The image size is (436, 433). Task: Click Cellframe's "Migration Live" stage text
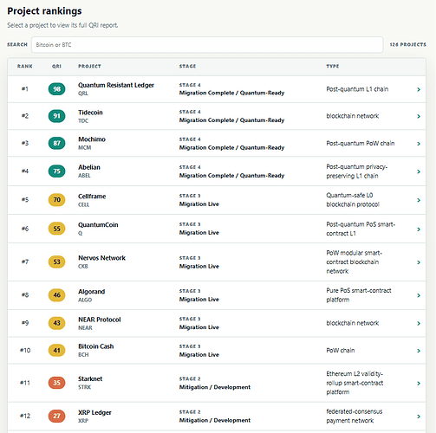[x=199, y=204]
